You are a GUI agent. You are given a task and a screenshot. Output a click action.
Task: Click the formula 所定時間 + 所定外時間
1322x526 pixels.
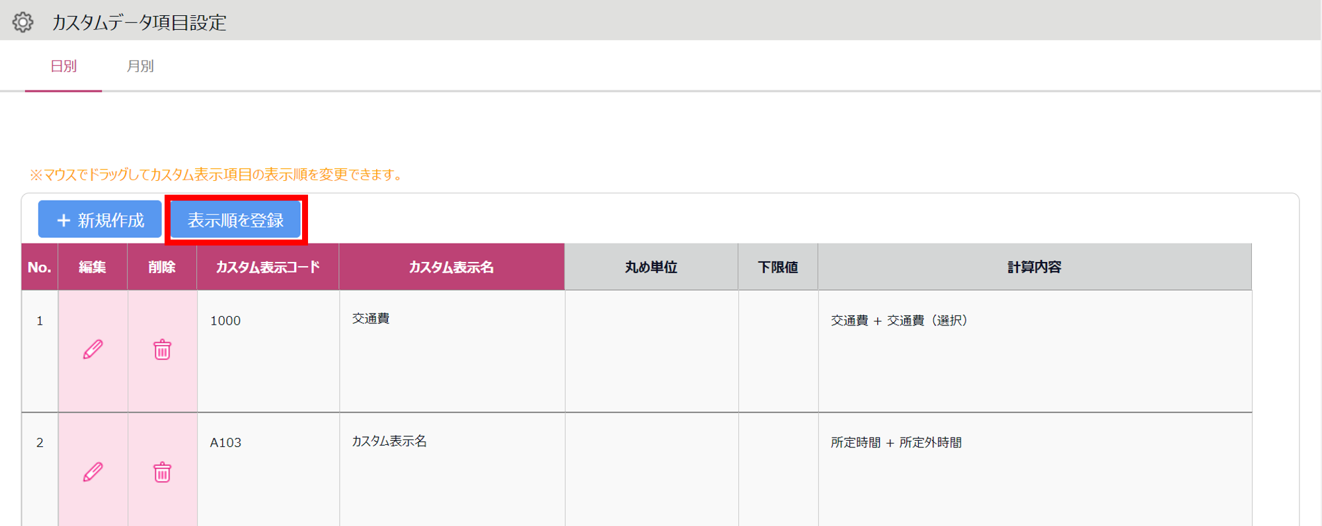(x=896, y=443)
